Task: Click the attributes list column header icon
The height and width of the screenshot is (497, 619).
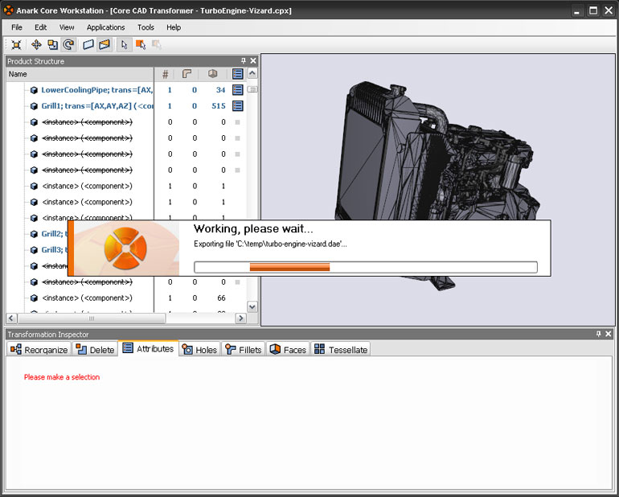Action: 237,74
